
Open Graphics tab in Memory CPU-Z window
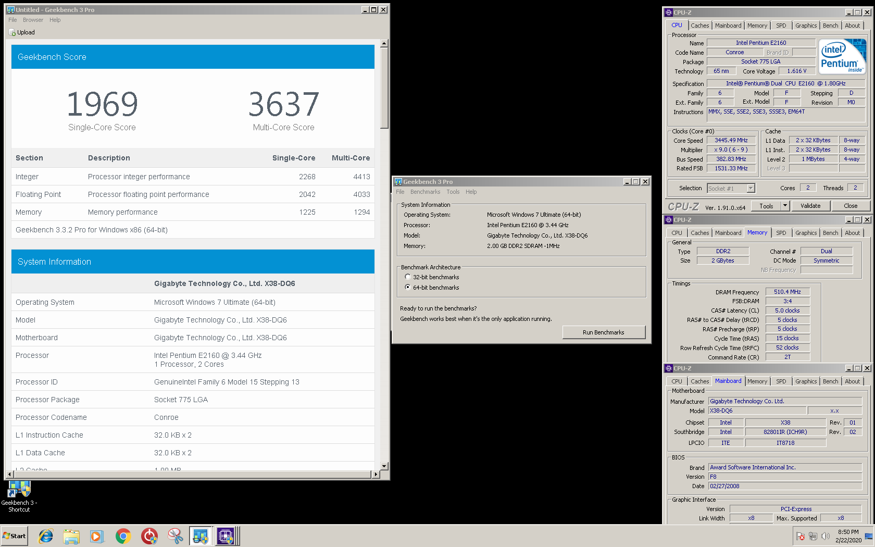point(806,233)
